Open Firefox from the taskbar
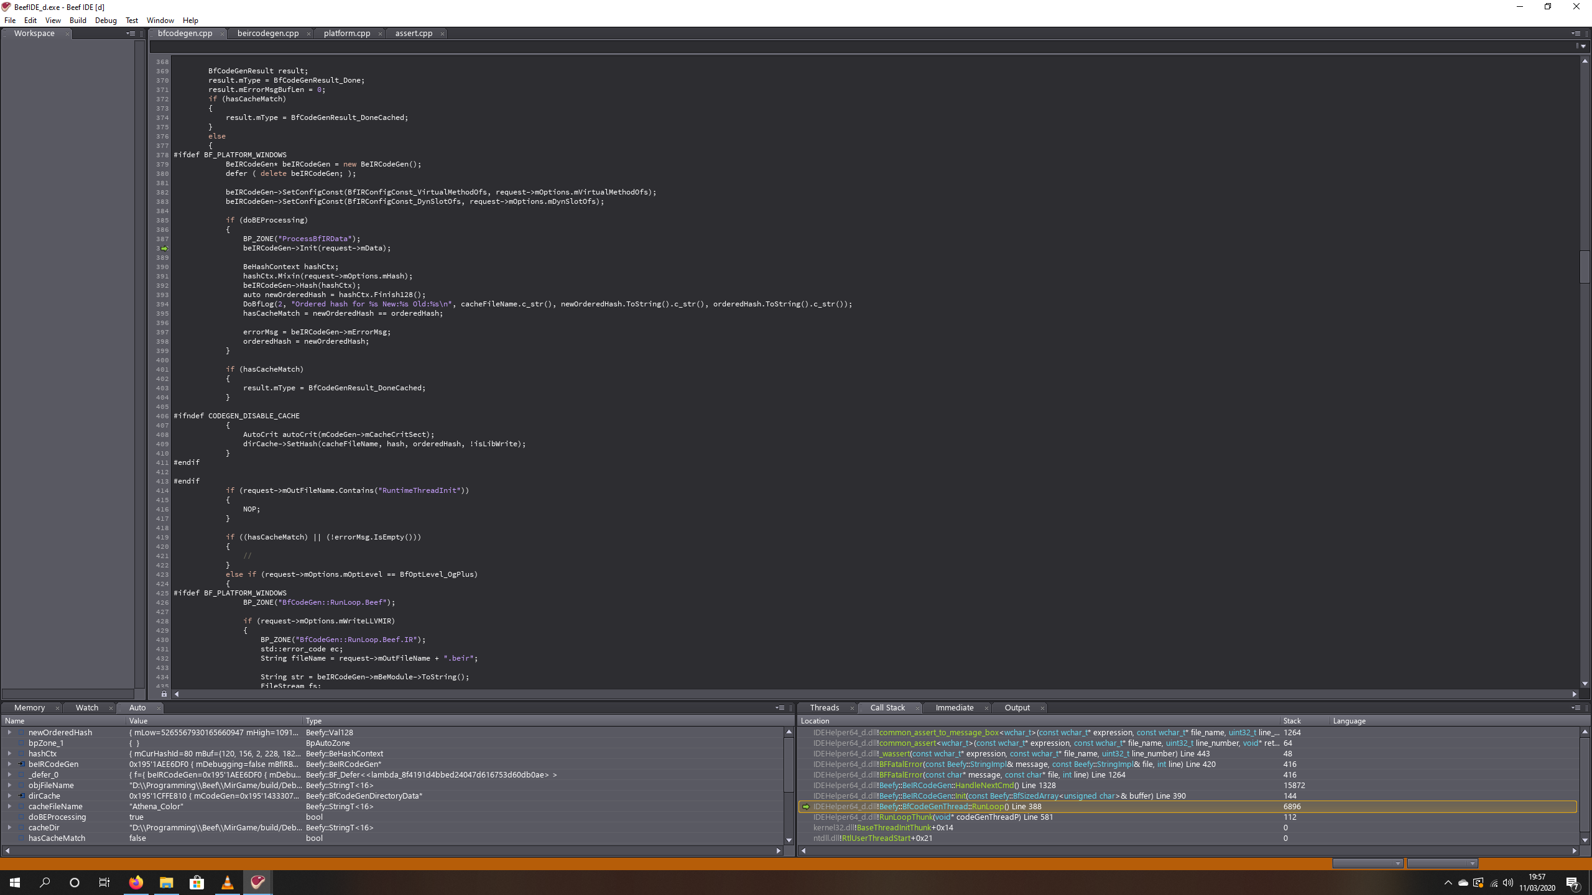 [136, 882]
